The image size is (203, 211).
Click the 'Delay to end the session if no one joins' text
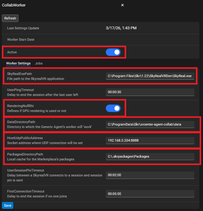pyautogui.click(x=37, y=196)
